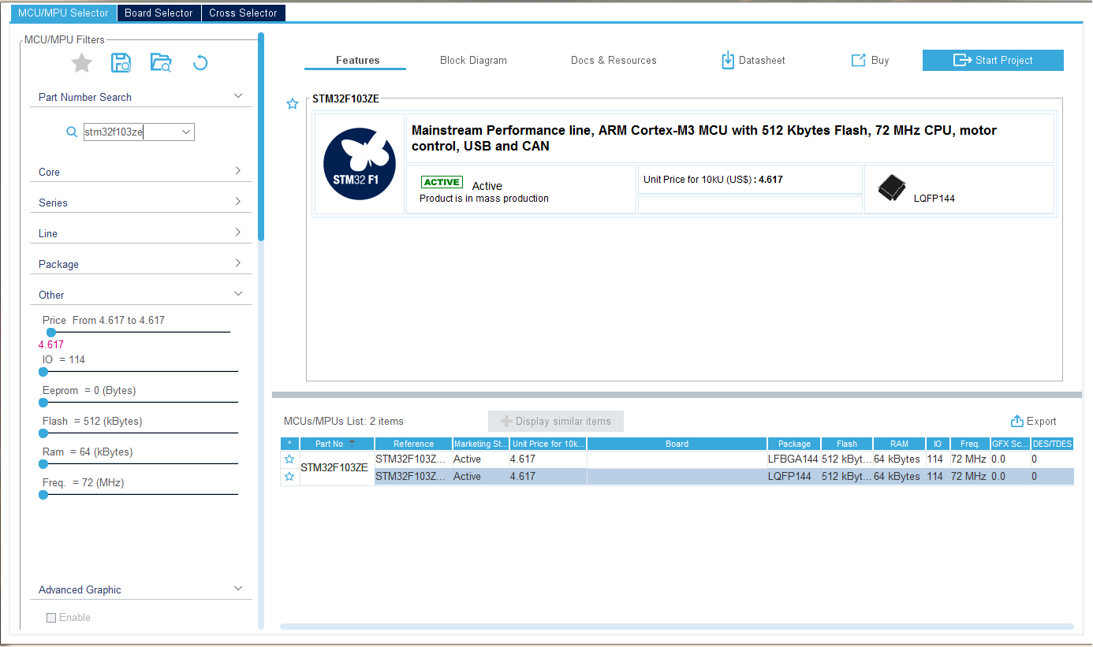Image resolution: width=1093 pixels, height=647 pixels.
Task: Click the STM32 F1 butterfly logo
Action: 360,164
